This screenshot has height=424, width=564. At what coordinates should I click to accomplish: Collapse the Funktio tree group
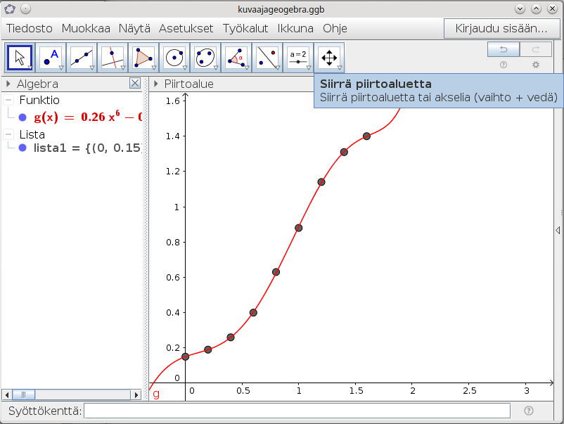tap(8, 101)
